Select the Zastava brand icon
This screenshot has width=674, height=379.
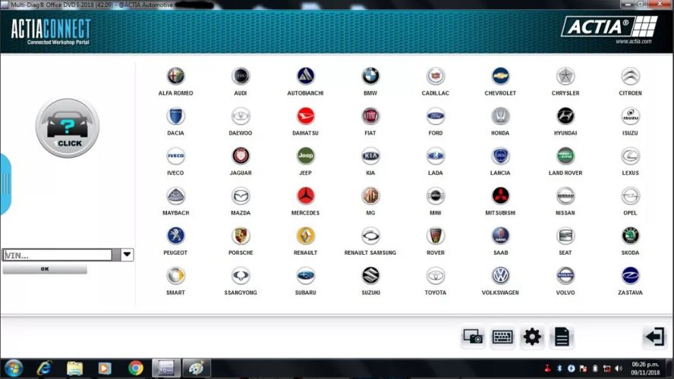point(630,276)
